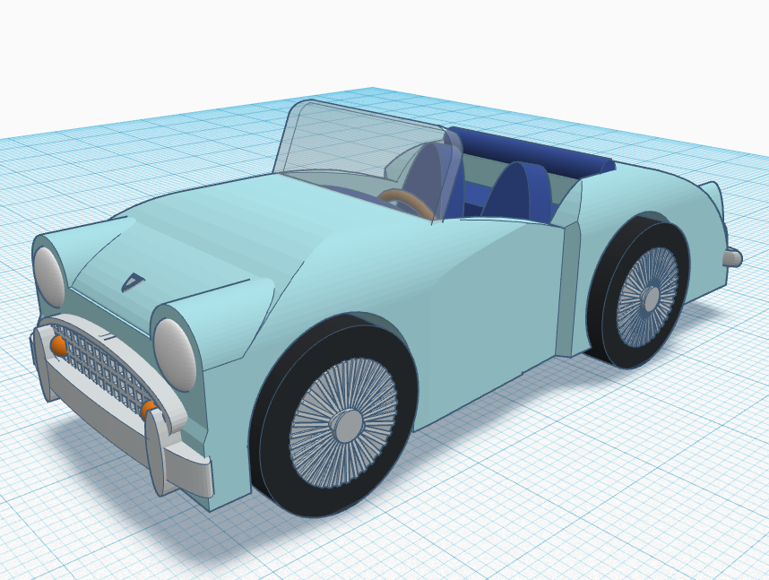Select the rear wheel spoke hub
The image size is (769, 580).
coord(647,298)
